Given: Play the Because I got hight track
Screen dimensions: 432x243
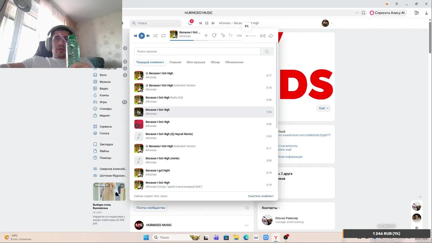Looking at the screenshot, I should [204, 172].
